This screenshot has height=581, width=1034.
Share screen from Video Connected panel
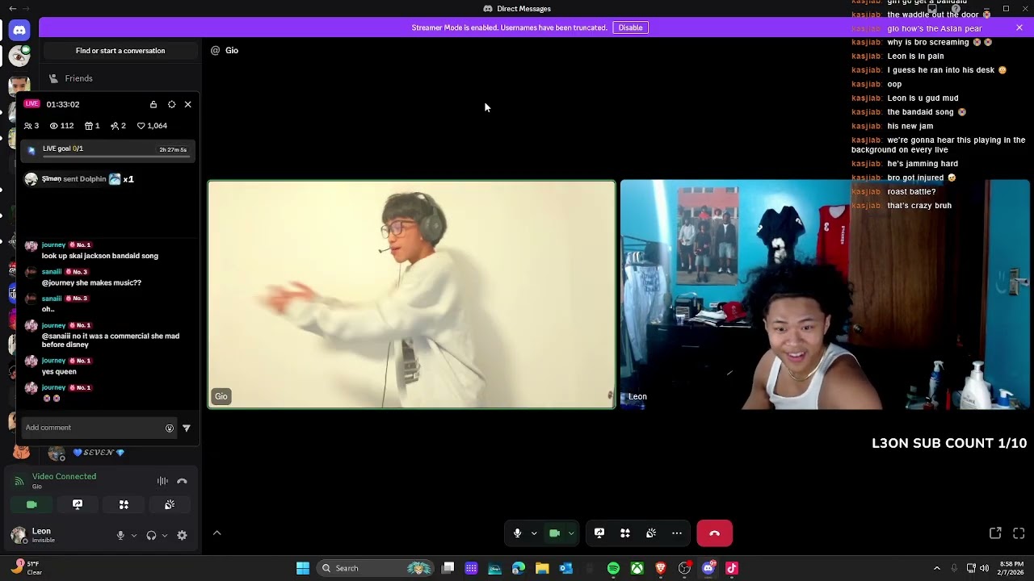click(x=78, y=504)
